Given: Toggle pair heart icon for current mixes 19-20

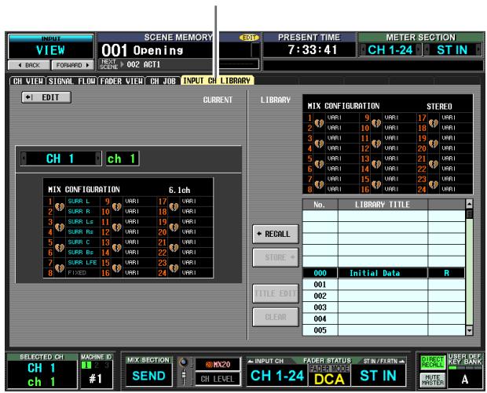Looking at the screenshot, I should 174,227.
